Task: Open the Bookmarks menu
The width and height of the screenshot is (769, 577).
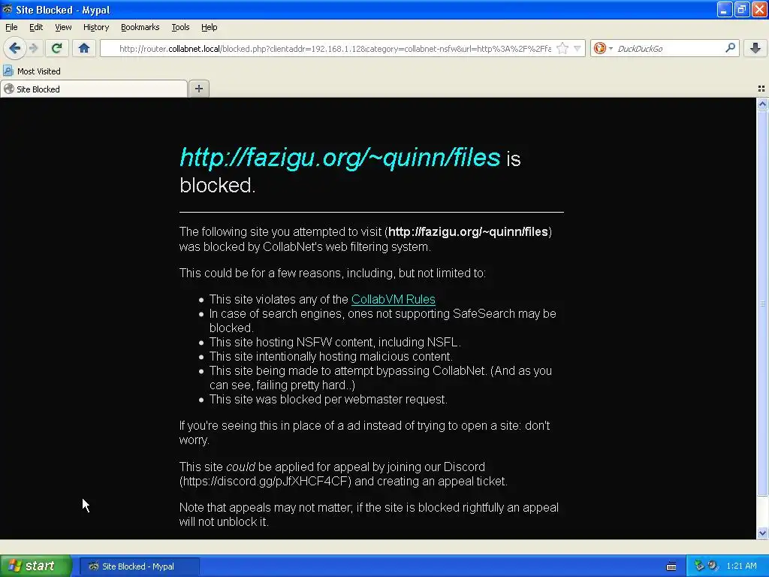Action: click(x=140, y=28)
